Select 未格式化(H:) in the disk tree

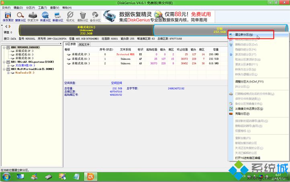point(24,58)
